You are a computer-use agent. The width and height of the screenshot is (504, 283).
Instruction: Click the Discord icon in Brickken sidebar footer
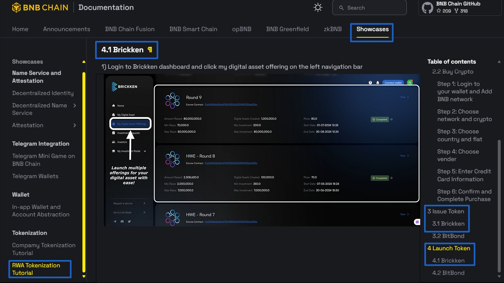pos(122,221)
